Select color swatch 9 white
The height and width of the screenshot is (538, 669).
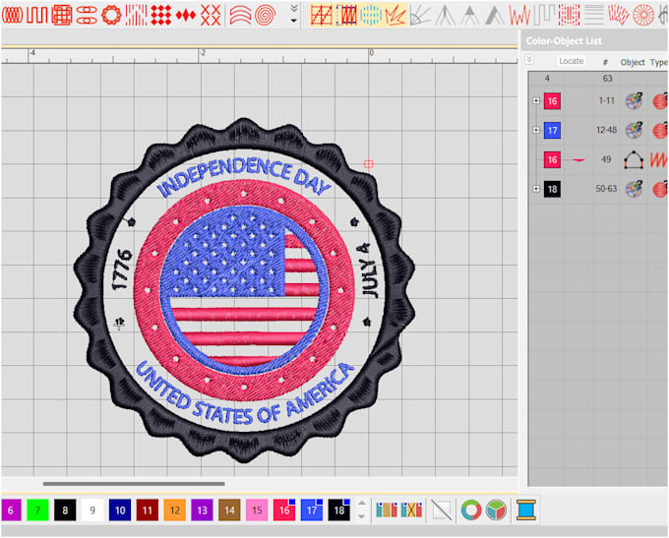click(92, 509)
